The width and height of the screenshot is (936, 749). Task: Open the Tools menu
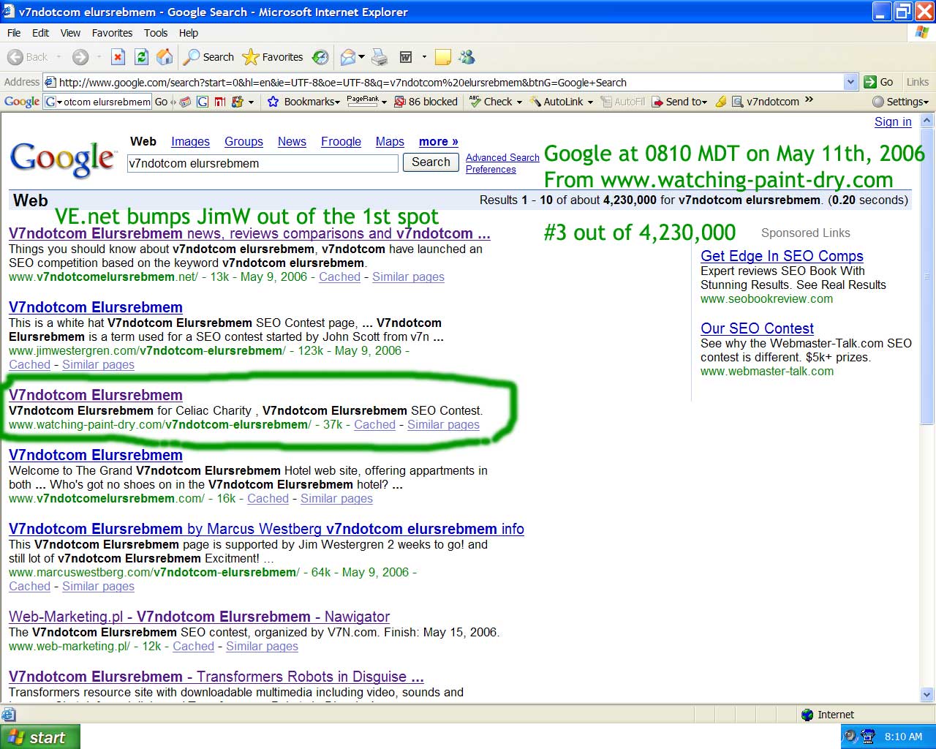pyautogui.click(x=155, y=33)
